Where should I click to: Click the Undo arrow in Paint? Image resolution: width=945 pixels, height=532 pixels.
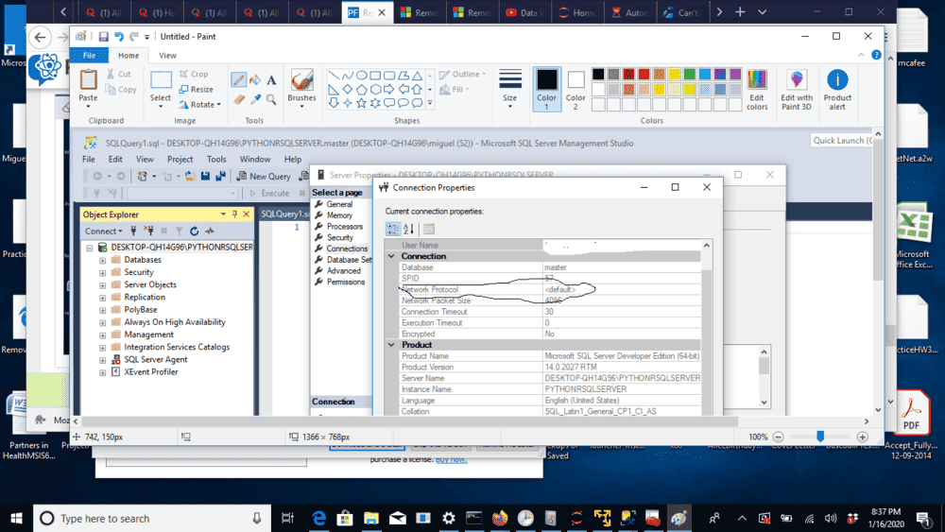pyautogui.click(x=119, y=36)
